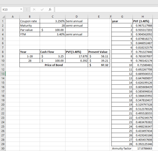The image size is (158, 151).
Task: Select column C header
Action: coord(52,17)
